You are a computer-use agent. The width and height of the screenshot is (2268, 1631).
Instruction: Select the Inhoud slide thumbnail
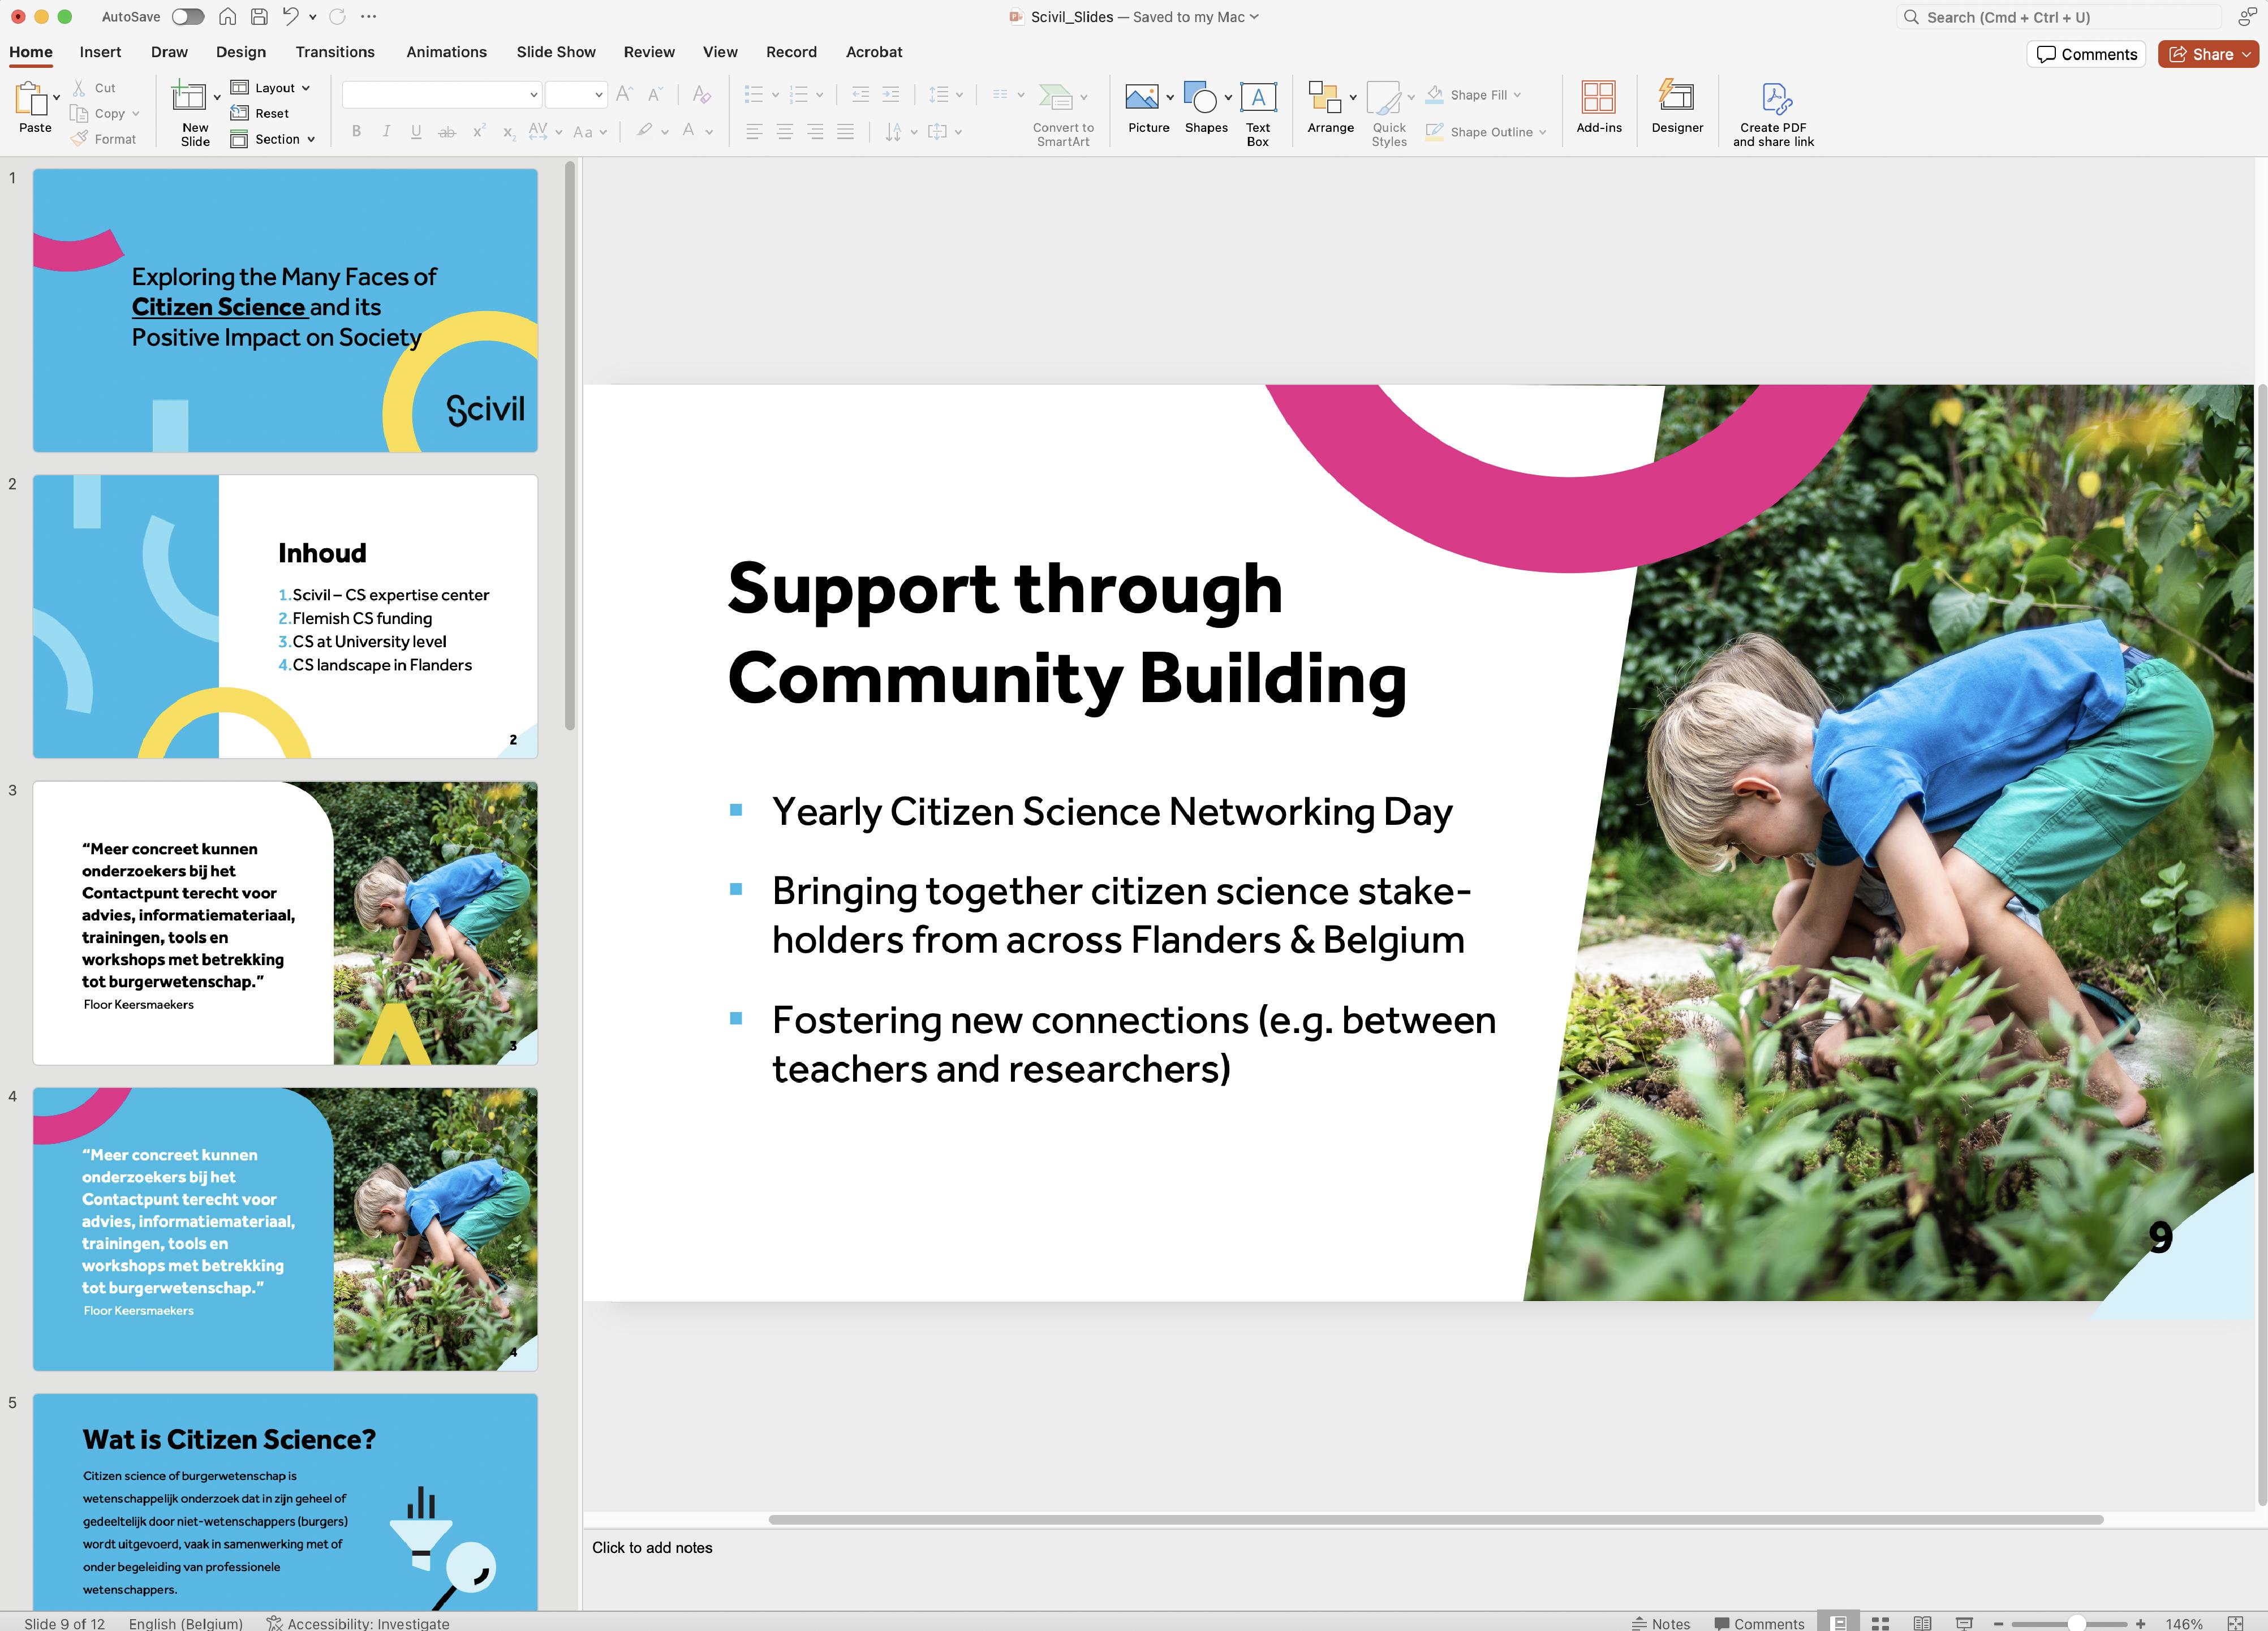click(285, 616)
